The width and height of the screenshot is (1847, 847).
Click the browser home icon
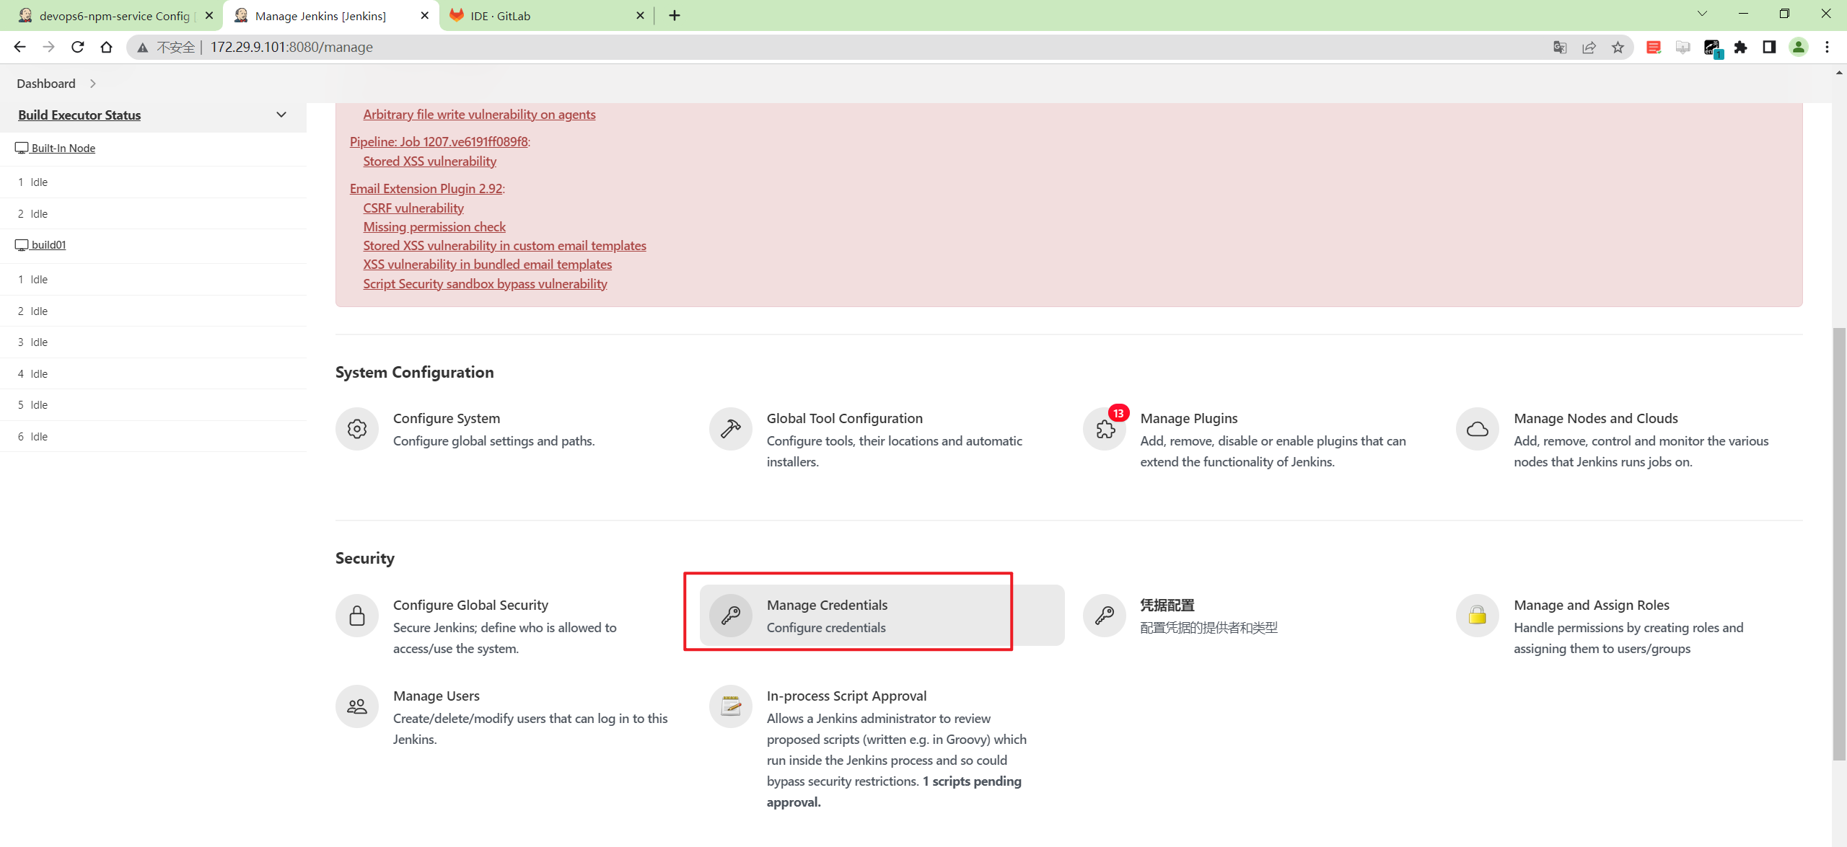[107, 47]
